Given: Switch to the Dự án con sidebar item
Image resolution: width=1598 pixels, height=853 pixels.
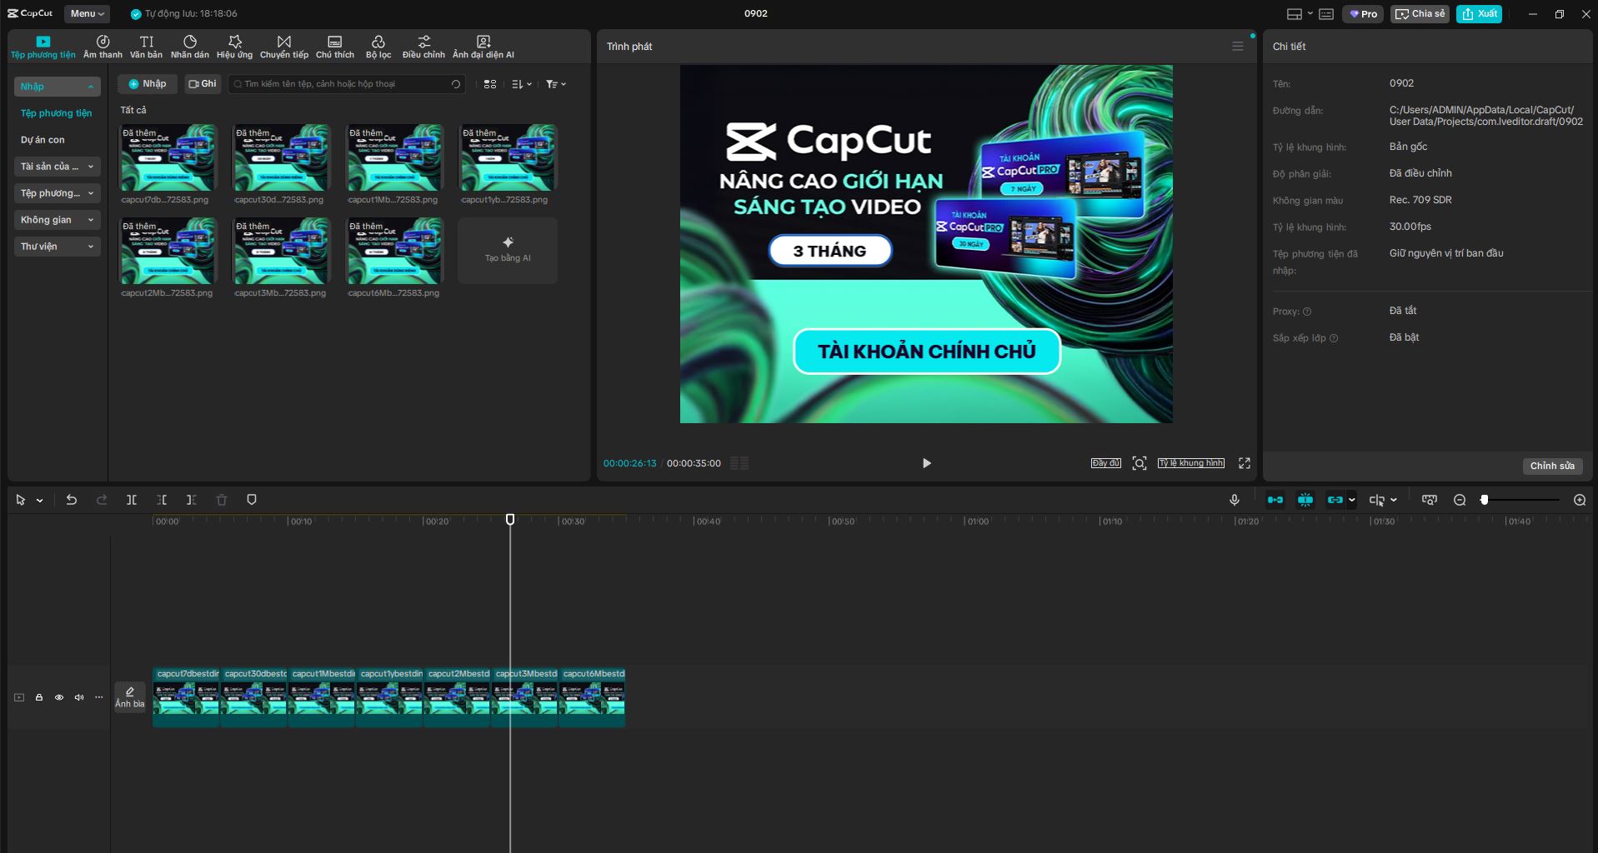Looking at the screenshot, I should pyautogui.click(x=43, y=139).
